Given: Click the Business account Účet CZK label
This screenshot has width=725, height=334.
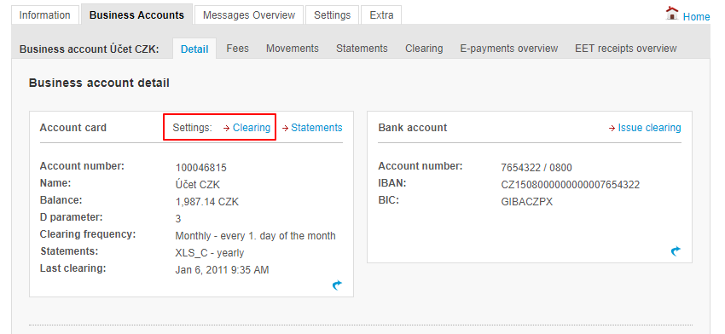Looking at the screenshot, I should point(90,49).
